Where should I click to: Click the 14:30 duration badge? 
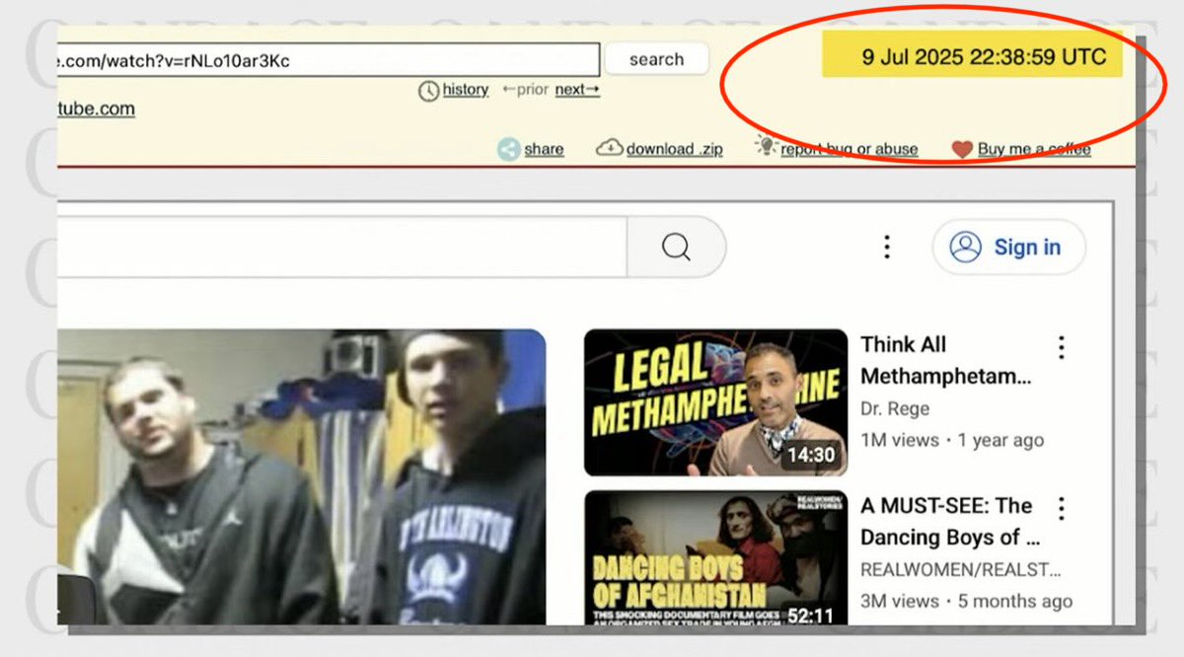click(x=811, y=456)
